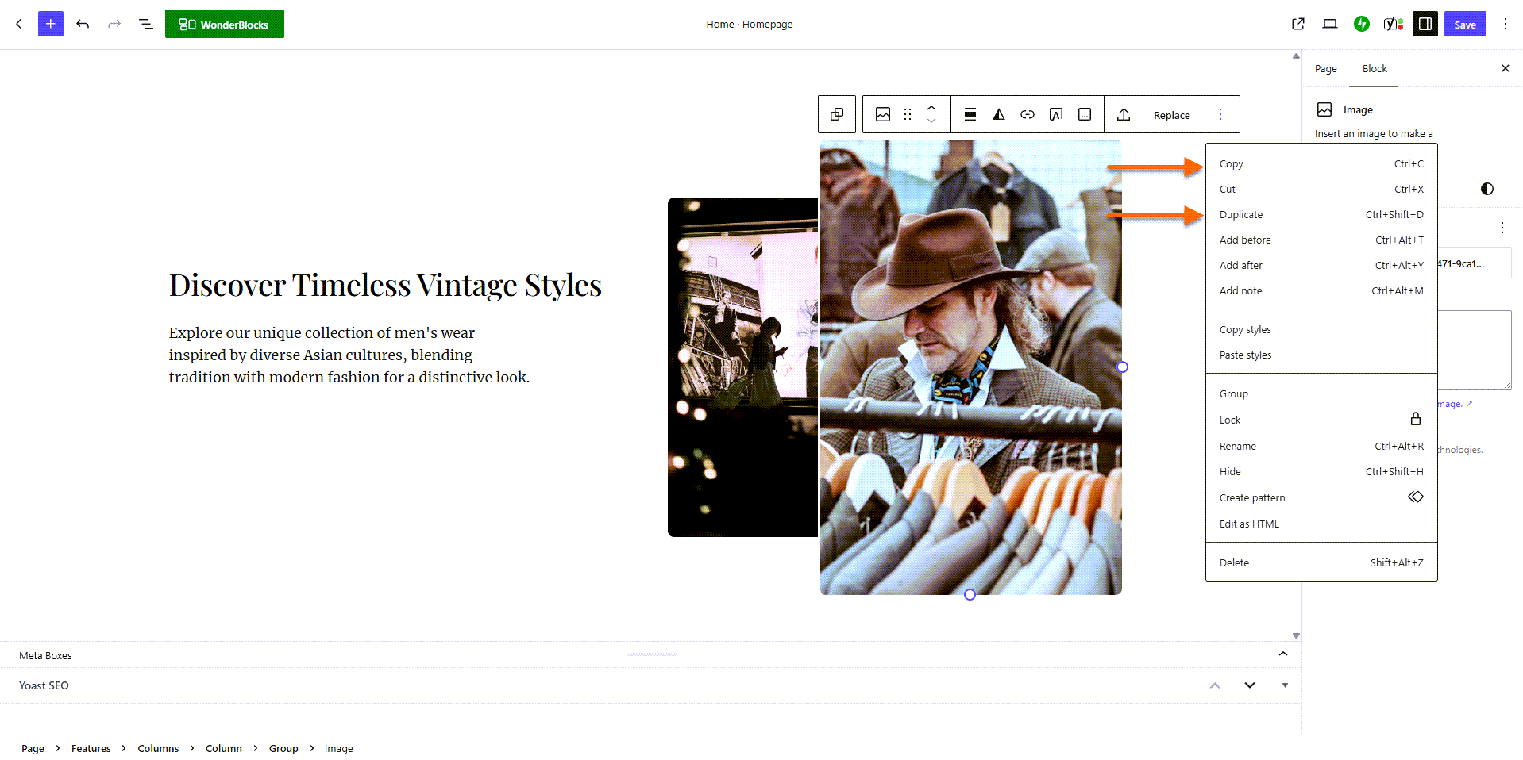Open the Document Overview list view
This screenshot has height=760, width=1523.
[x=146, y=24]
